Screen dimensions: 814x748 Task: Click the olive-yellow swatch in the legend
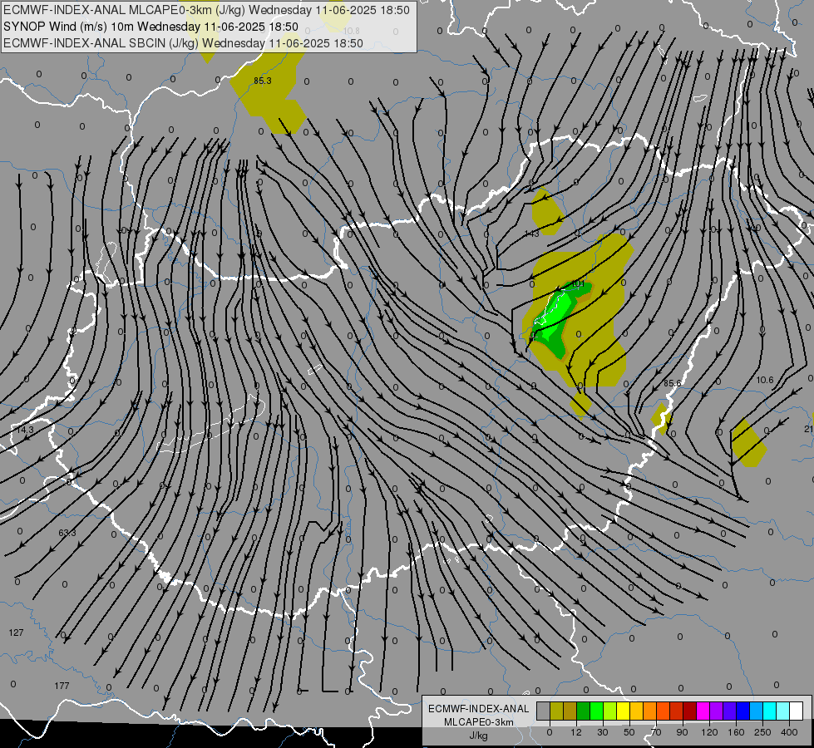pyautogui.click(x=556, y=711)
